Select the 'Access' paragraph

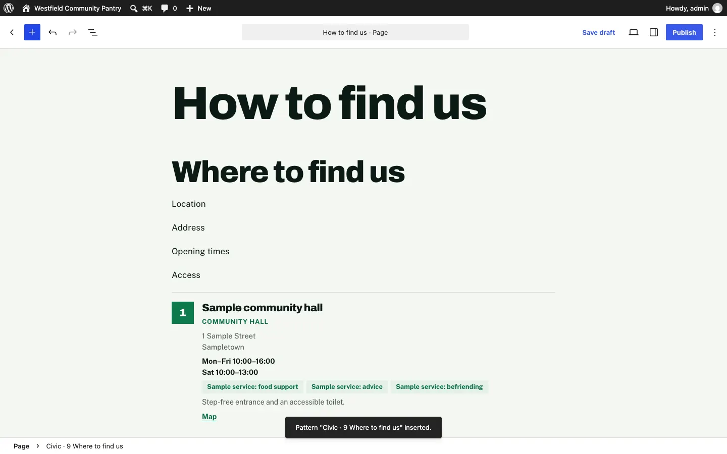point(186,275)
